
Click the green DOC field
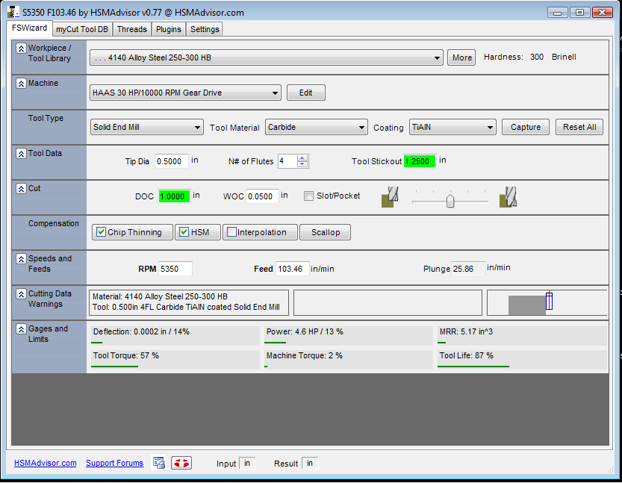pyautogui.click(x=174, y=196)
